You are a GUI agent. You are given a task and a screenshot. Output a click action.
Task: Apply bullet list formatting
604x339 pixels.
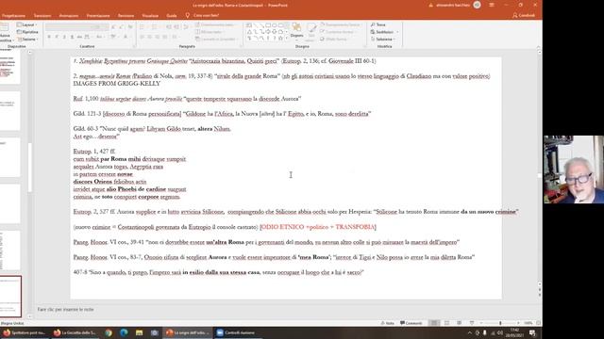(143, 27)
